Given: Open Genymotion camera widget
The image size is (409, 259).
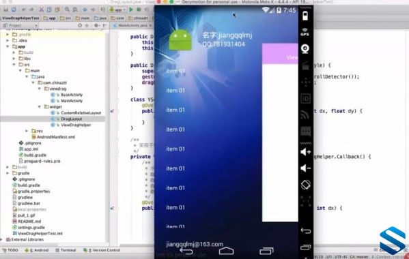Looking at the screenshot, I should click(305, 48).
